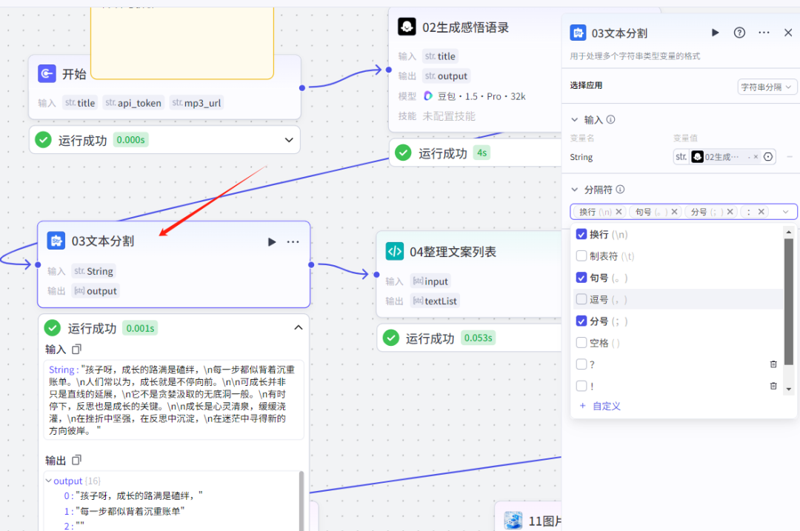Click the delimiter list scrollbar
The height and width of the screenshot is (531, 800).
click(x=787, y=296)
